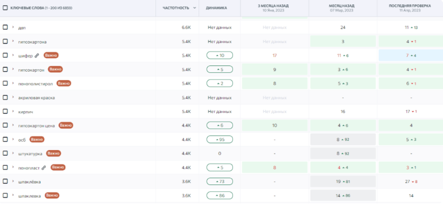Click frequency value 6.6K for двп
The height and width of the screenshot is (224, 443).
coord(186,27)
